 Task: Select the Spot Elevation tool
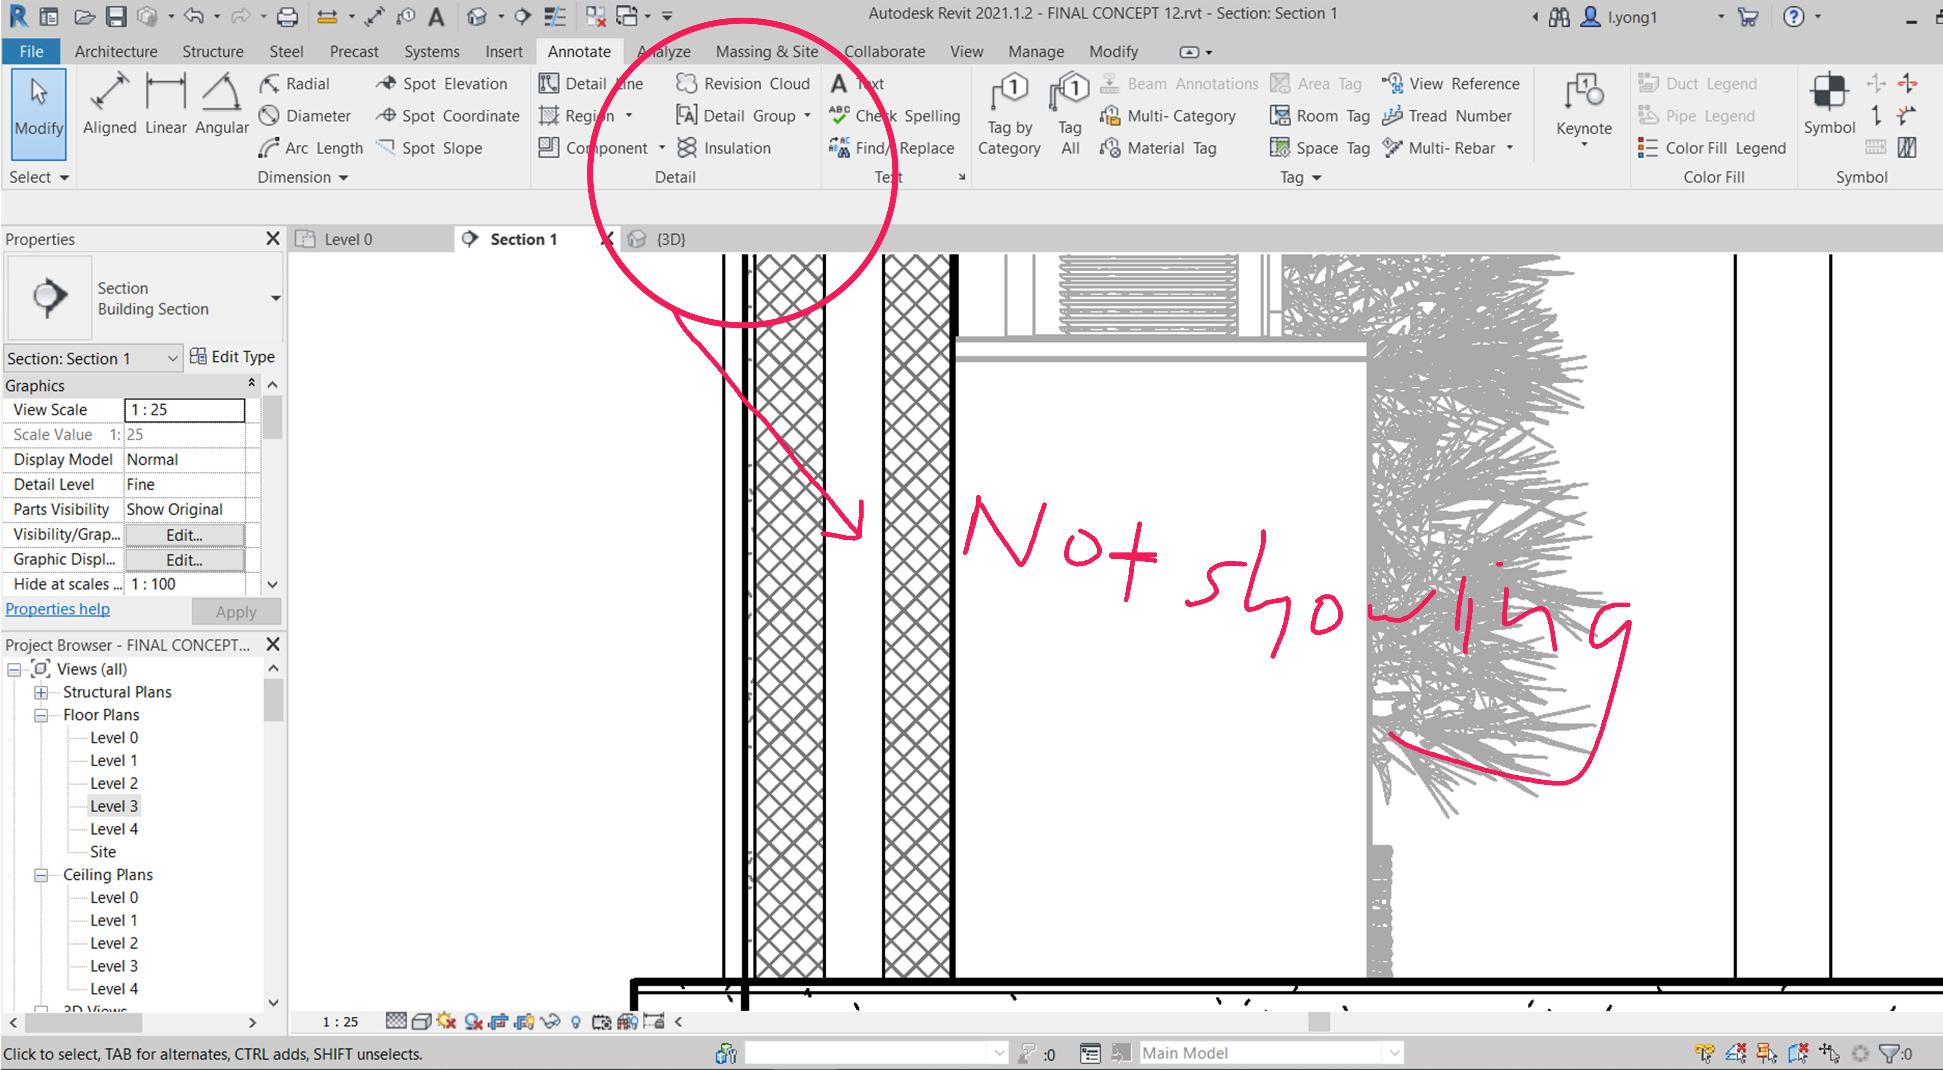click(442, 84)
